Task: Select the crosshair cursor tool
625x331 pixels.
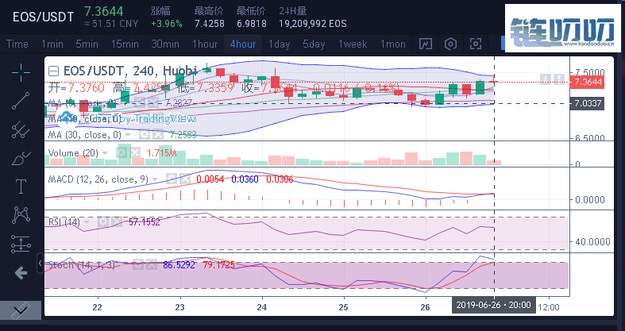Action: coord(21,71)
